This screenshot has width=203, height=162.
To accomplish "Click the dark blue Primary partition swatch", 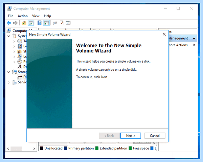I will (x=66, y=148).
